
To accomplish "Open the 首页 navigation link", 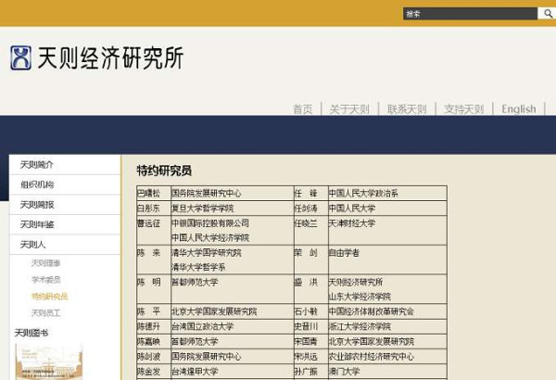I will tap(303, 109).
